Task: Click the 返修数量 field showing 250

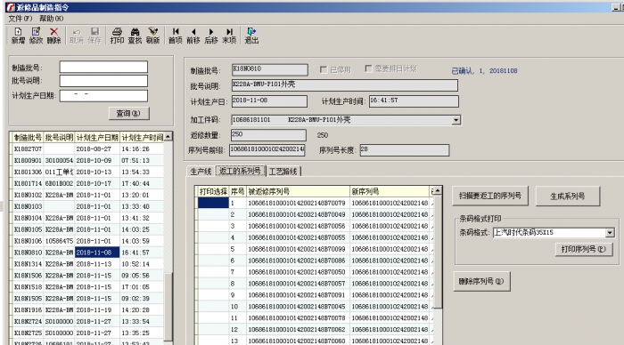Action: click(268, 135)
